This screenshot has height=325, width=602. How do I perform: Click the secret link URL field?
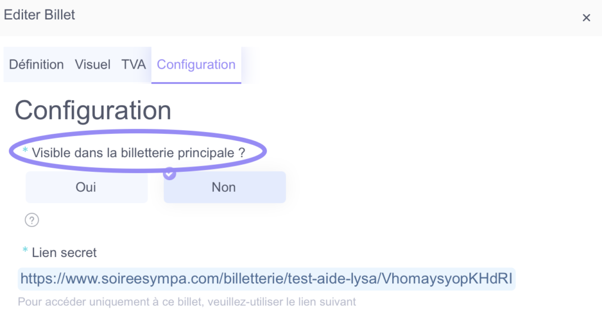(x=266, y=279)
